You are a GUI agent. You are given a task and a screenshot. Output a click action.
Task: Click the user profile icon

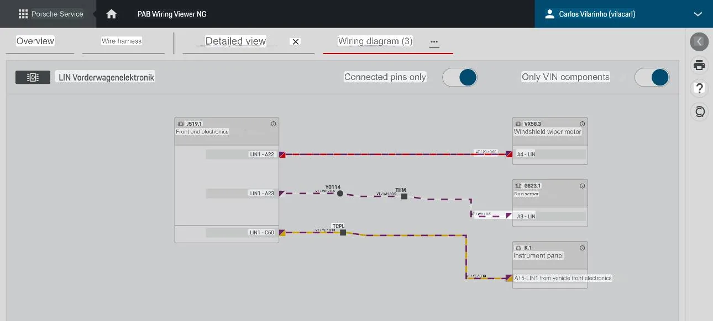(x=549, y=14)
